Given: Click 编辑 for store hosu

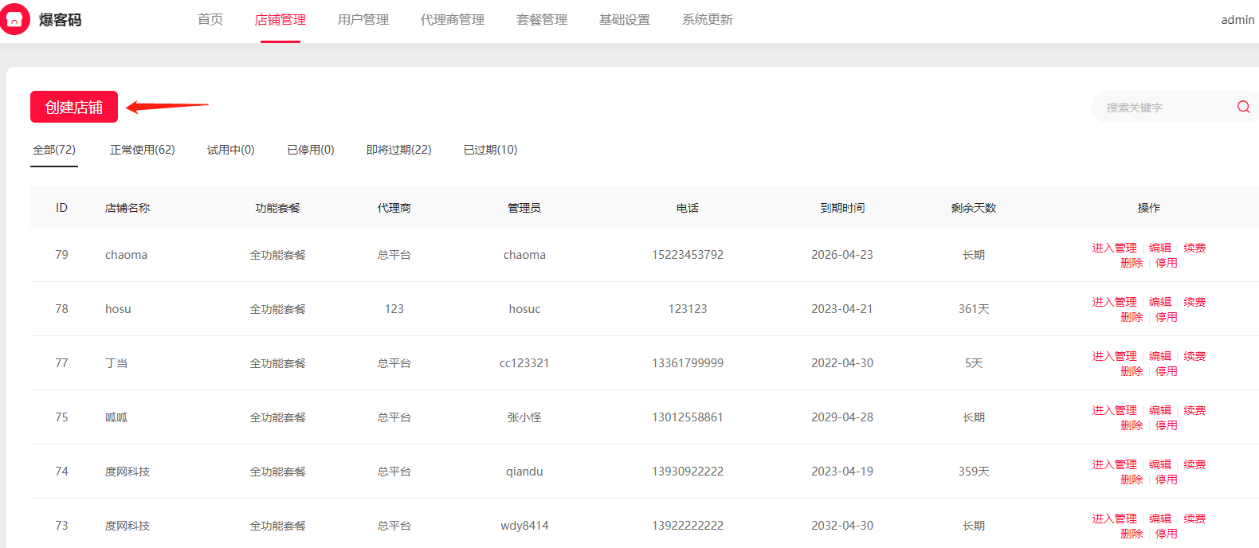Looking at the screenshot, I should (1159, 302).
